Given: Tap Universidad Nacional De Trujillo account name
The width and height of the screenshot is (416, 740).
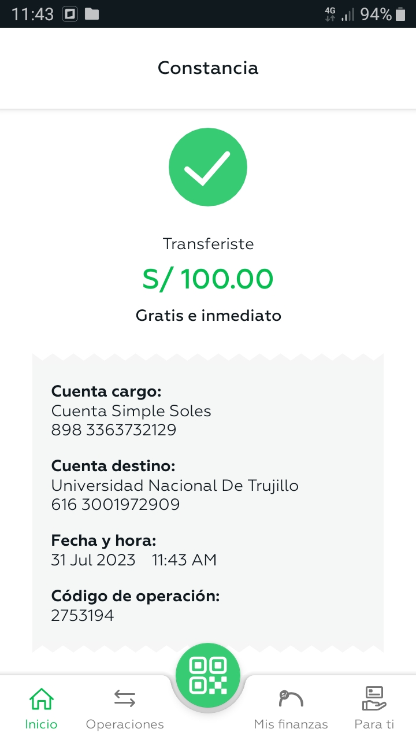Looking at the screenshot, I should pyautogui.click(x=175, y=485).
